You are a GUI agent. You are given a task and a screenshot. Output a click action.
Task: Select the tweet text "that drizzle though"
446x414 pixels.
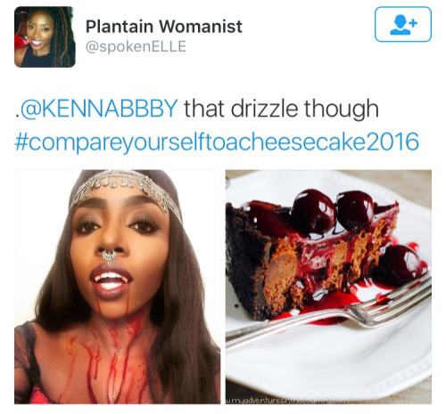point(281,110)
